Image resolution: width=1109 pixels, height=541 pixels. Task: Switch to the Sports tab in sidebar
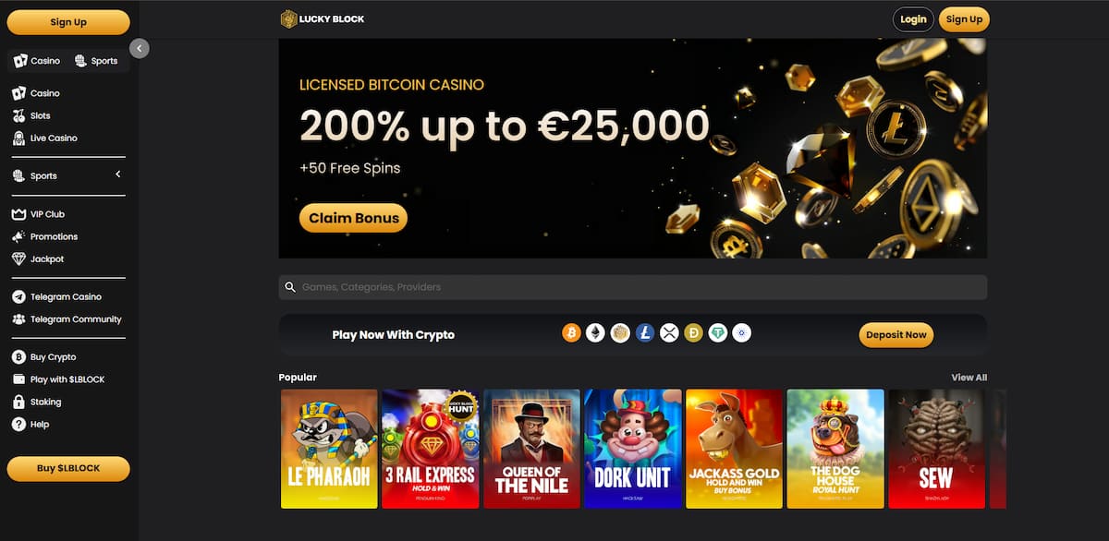coord(96,61)
